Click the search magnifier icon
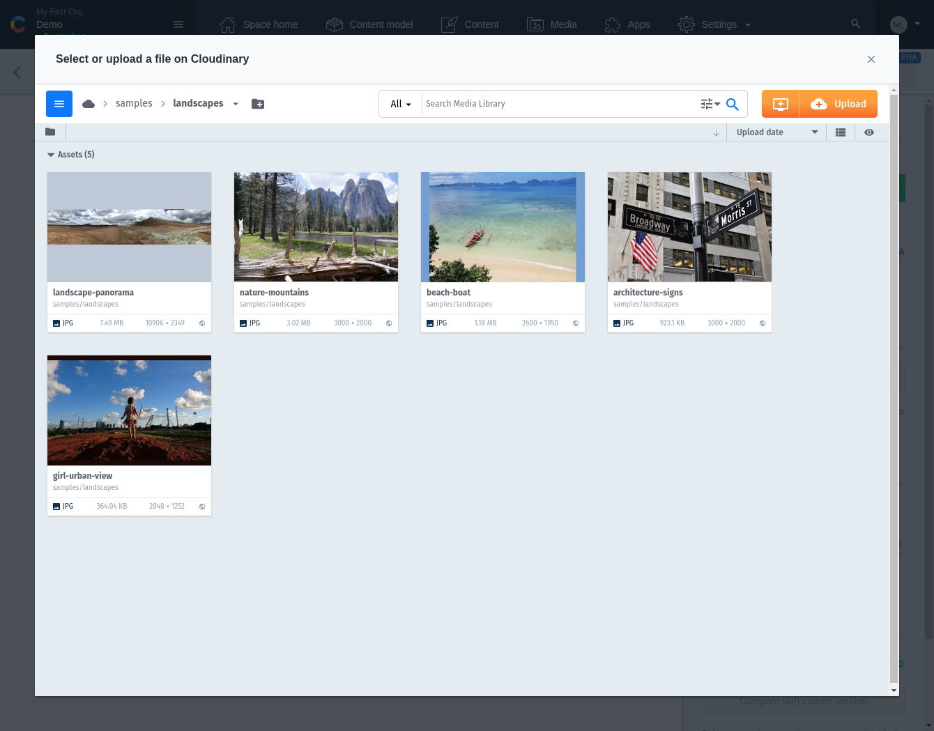 pos(732,104)
